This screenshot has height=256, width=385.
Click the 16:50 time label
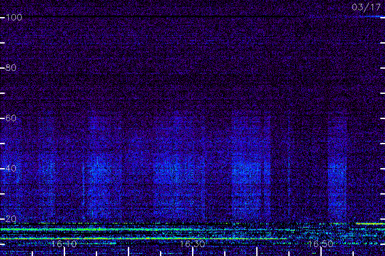(x=320, y=244)
